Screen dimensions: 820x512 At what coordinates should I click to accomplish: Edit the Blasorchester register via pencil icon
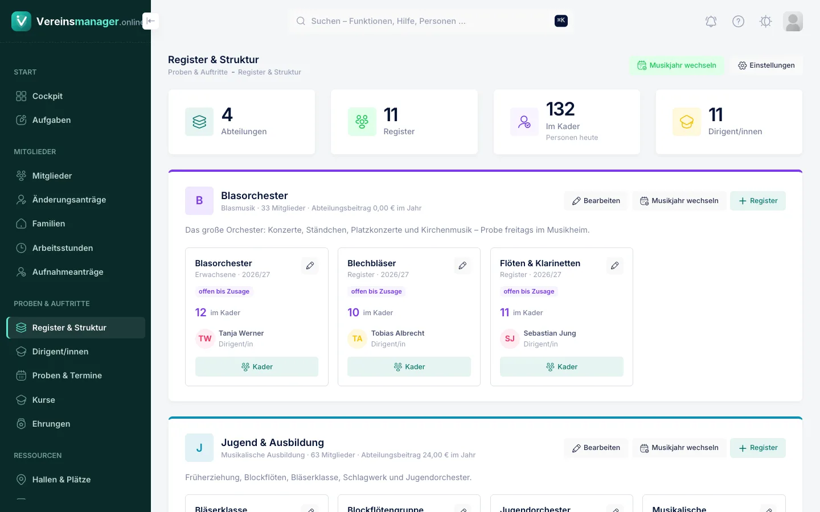[310, 266]
